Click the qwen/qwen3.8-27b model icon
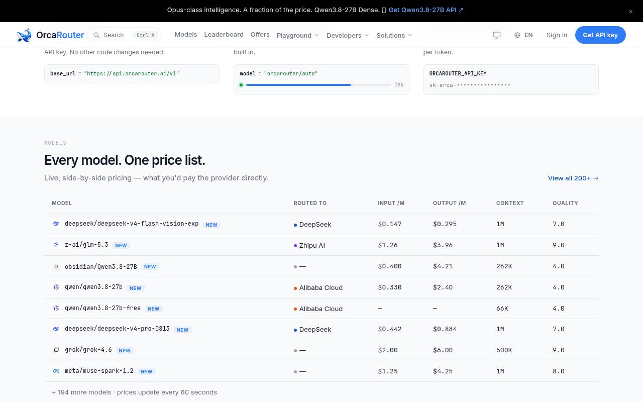The image size is (643, 402). coord(56,287)
